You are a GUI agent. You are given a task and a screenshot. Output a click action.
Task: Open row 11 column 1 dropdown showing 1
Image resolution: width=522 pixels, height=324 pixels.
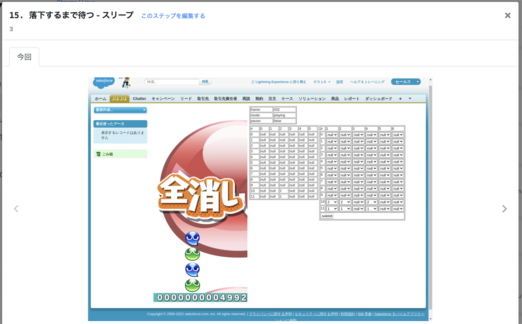pyautogui.click(x=331, y=209)
